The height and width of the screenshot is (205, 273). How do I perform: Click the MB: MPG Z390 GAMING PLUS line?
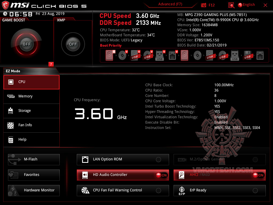[212, 15]
